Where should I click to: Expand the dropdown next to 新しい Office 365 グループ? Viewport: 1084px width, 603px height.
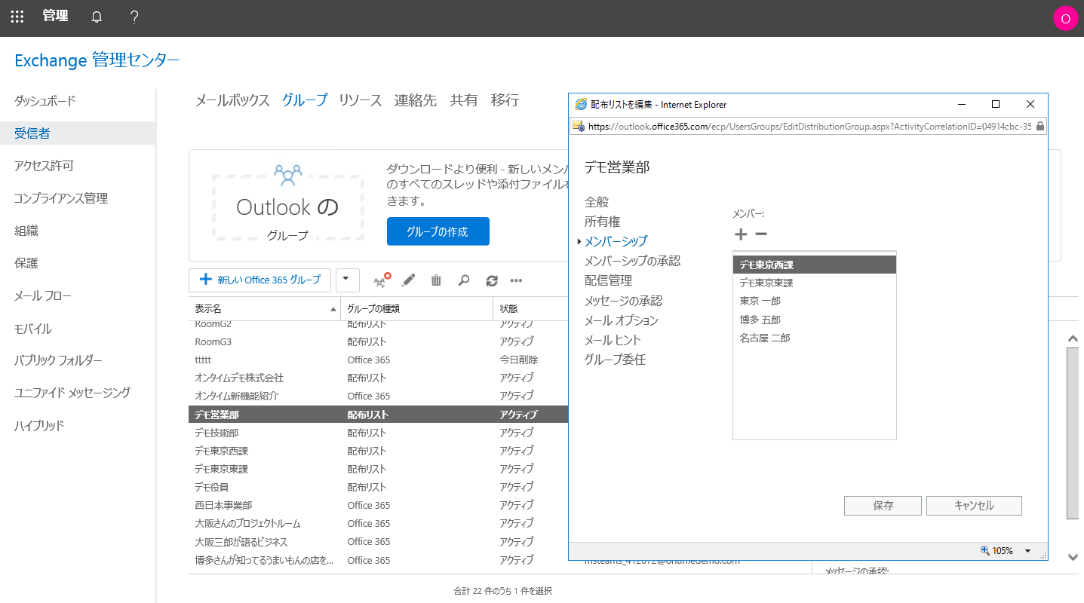point(347,280)
